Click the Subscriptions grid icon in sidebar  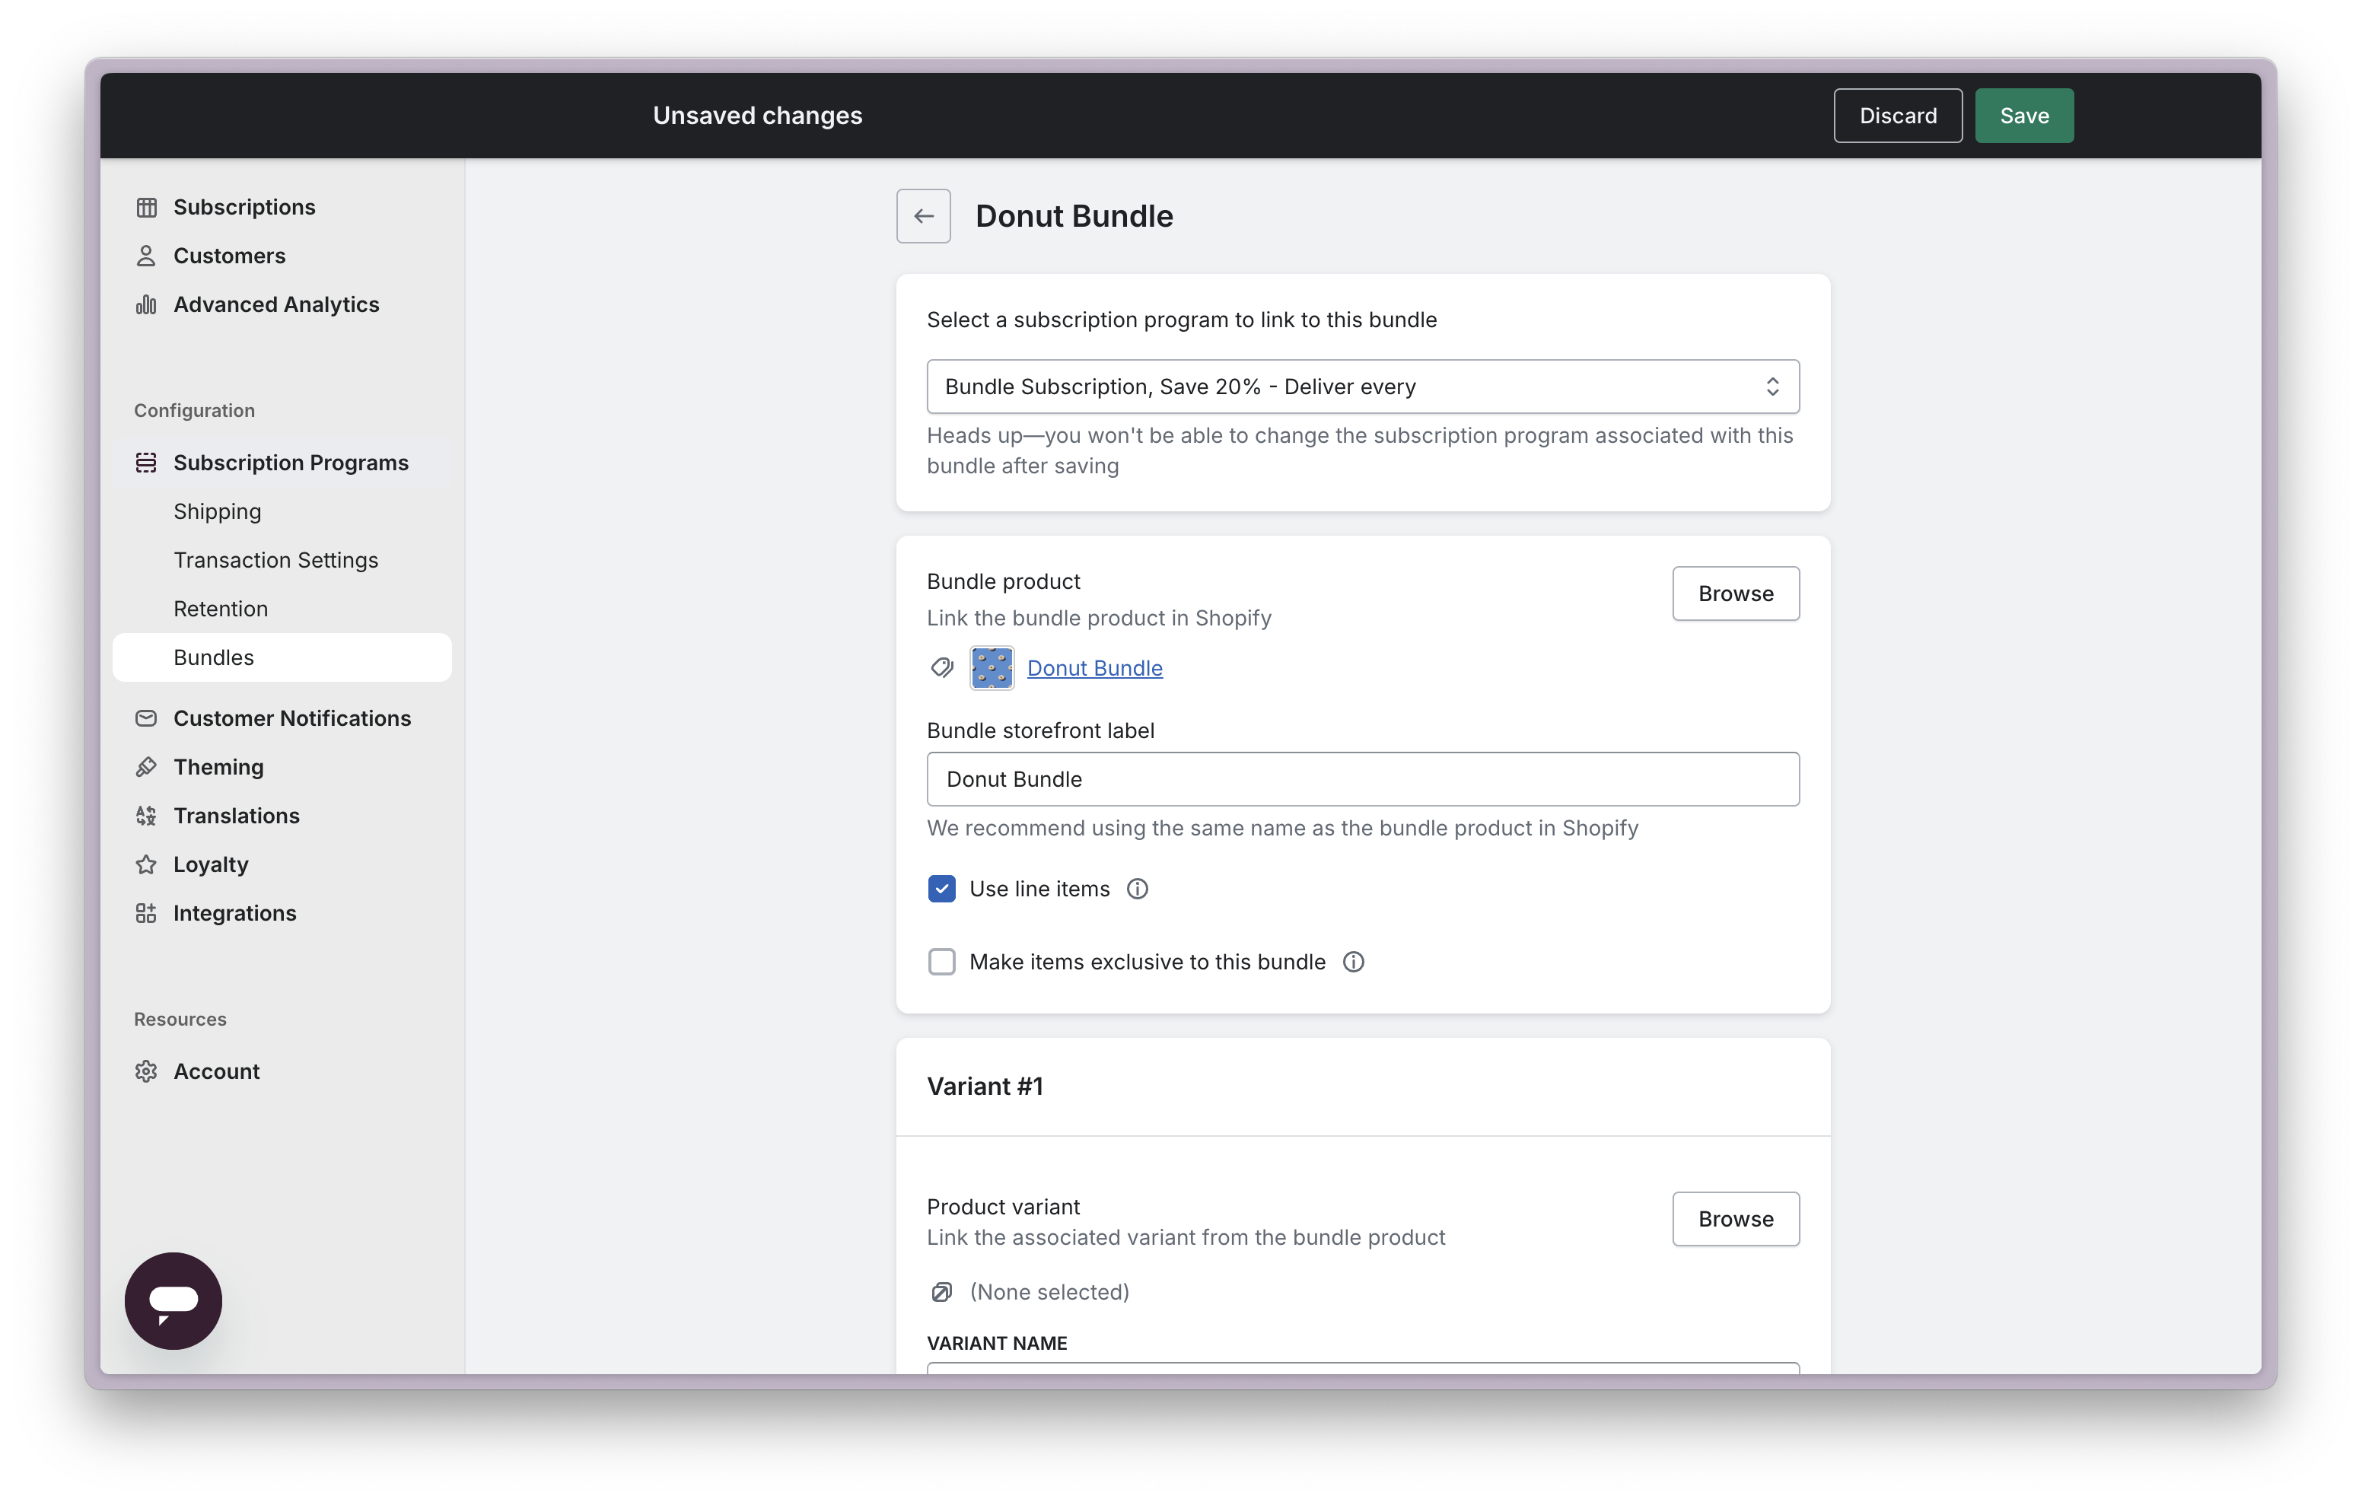146,207
